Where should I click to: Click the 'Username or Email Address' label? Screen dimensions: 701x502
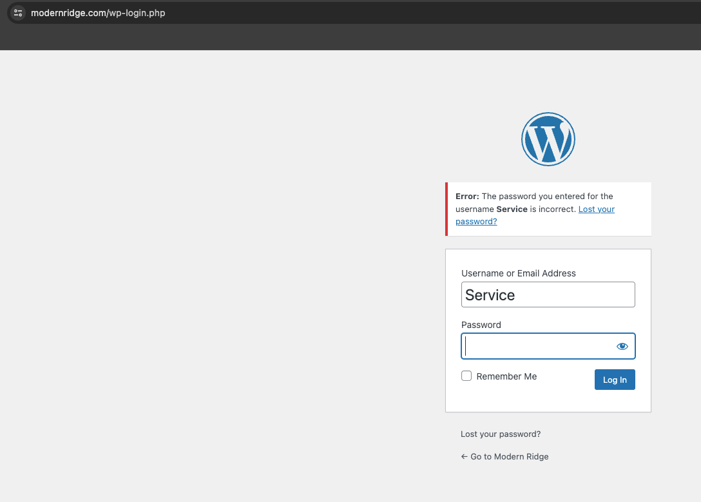[519, 273]
